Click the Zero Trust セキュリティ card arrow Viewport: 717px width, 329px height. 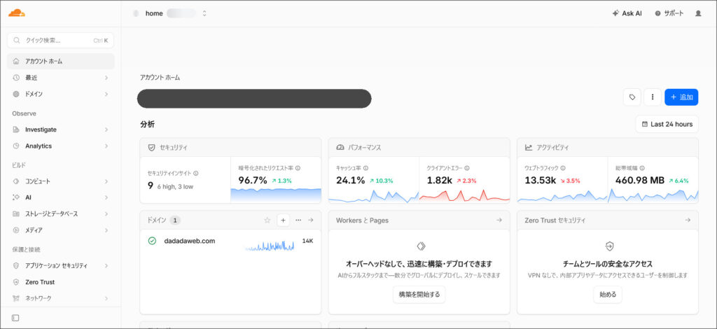(x=688, y=220)
